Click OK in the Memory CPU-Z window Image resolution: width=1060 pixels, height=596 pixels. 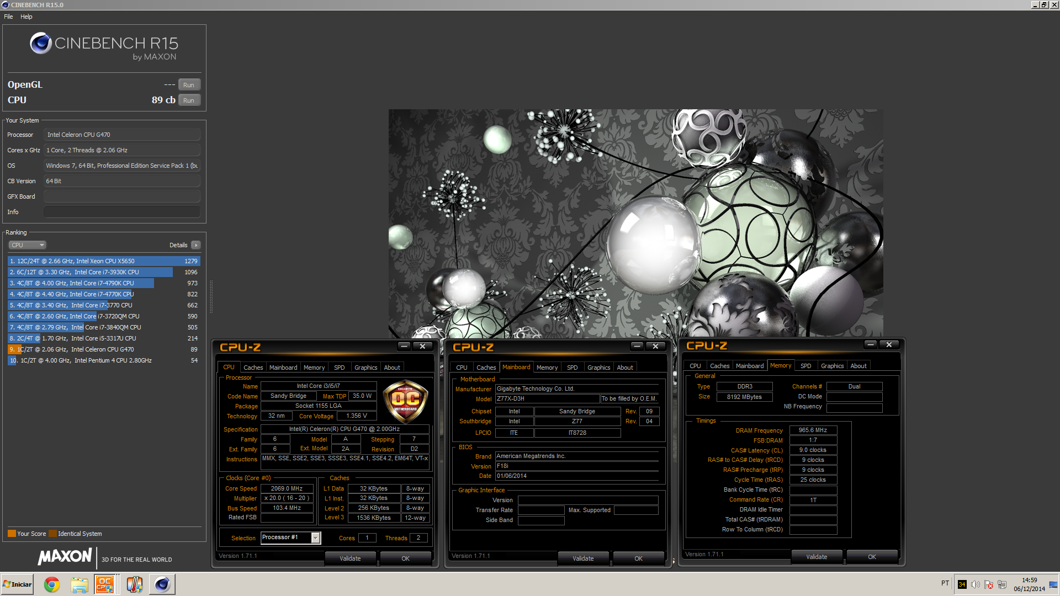pos(872,557)
